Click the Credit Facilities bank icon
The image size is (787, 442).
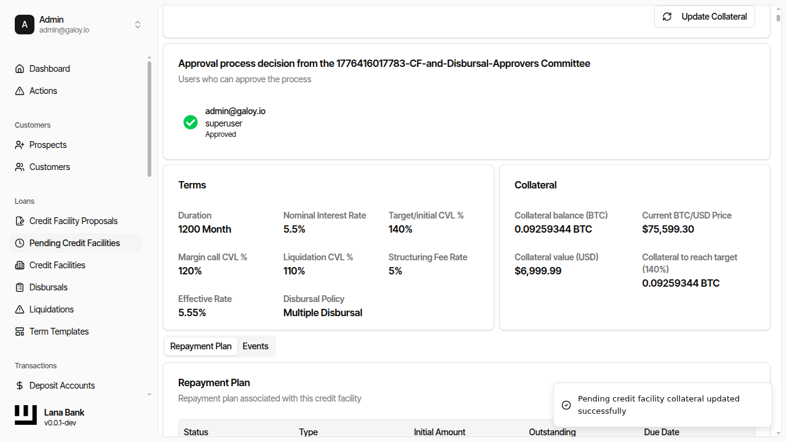[x=20, y=265]
